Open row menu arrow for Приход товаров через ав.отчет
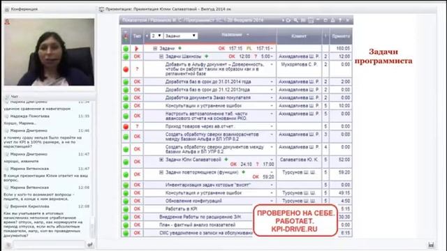Viewport: 447px width, 251px height. (x=272, y=126)
